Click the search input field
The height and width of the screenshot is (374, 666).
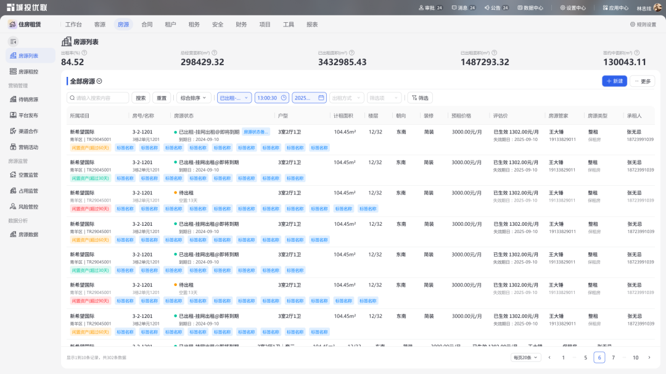99,98
